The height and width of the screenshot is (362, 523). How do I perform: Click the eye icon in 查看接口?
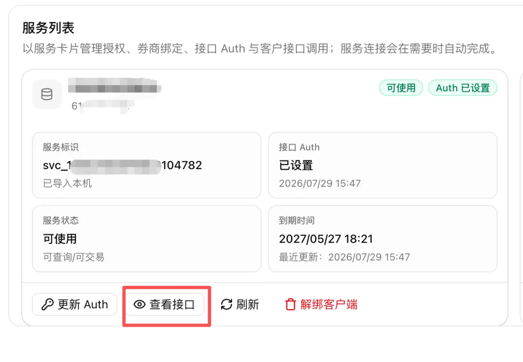(x=139, y=304)
